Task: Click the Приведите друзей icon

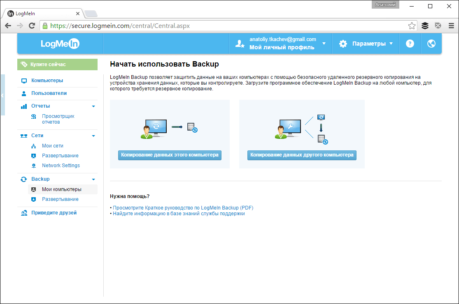Action: 24,213
